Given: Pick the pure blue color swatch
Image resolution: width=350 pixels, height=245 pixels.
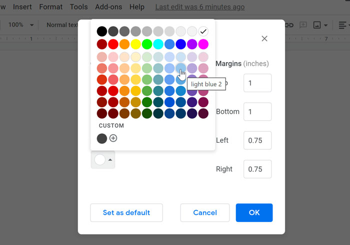Looking at the screenshot, I should pyautogui.click(x=181, y=44).
